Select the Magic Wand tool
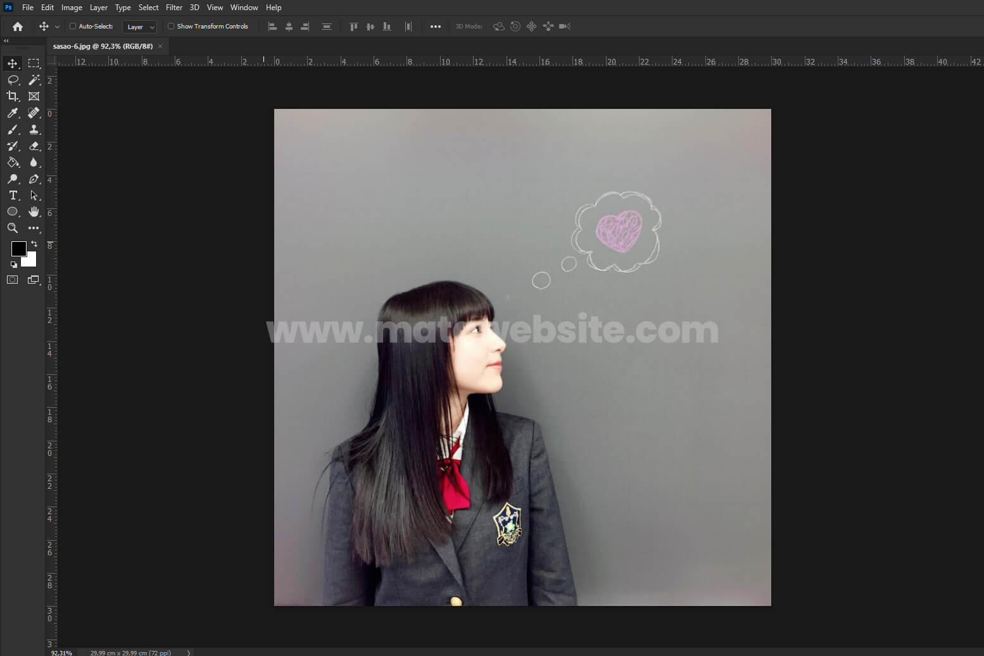 34,80
